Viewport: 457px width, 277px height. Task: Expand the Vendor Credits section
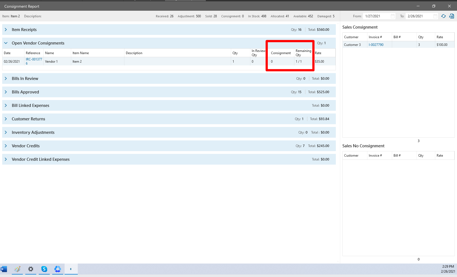pos(6,146)
